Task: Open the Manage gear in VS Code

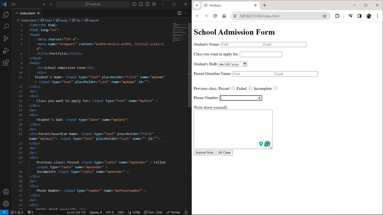Action: 6,204
